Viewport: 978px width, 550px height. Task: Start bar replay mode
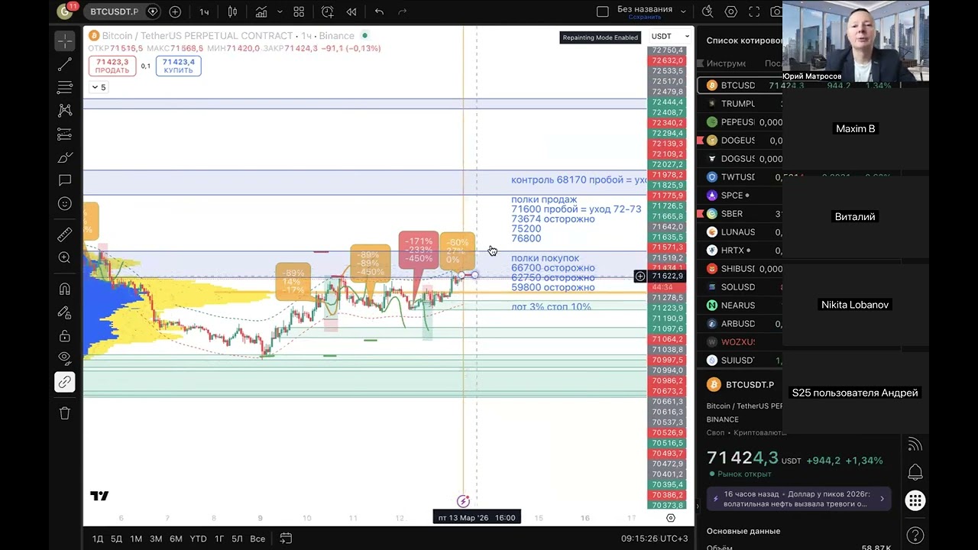pos(351,11)
